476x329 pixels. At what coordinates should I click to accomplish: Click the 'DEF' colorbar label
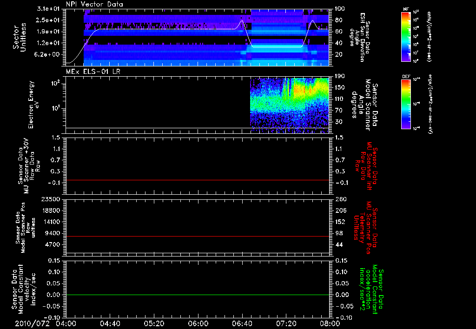(x=406, y=77)
